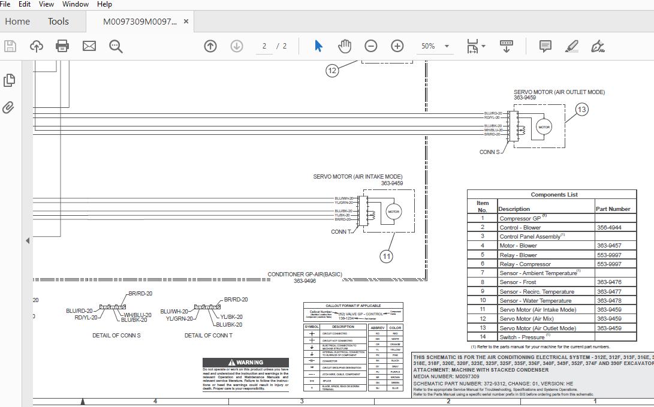
Task: Click part number 356-4944
Action: click(x=609, y=227)
